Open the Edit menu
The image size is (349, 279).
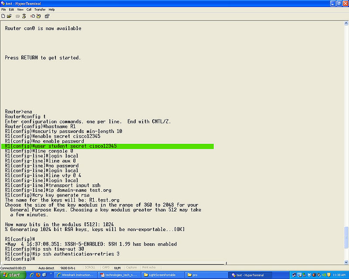(11, 10)
